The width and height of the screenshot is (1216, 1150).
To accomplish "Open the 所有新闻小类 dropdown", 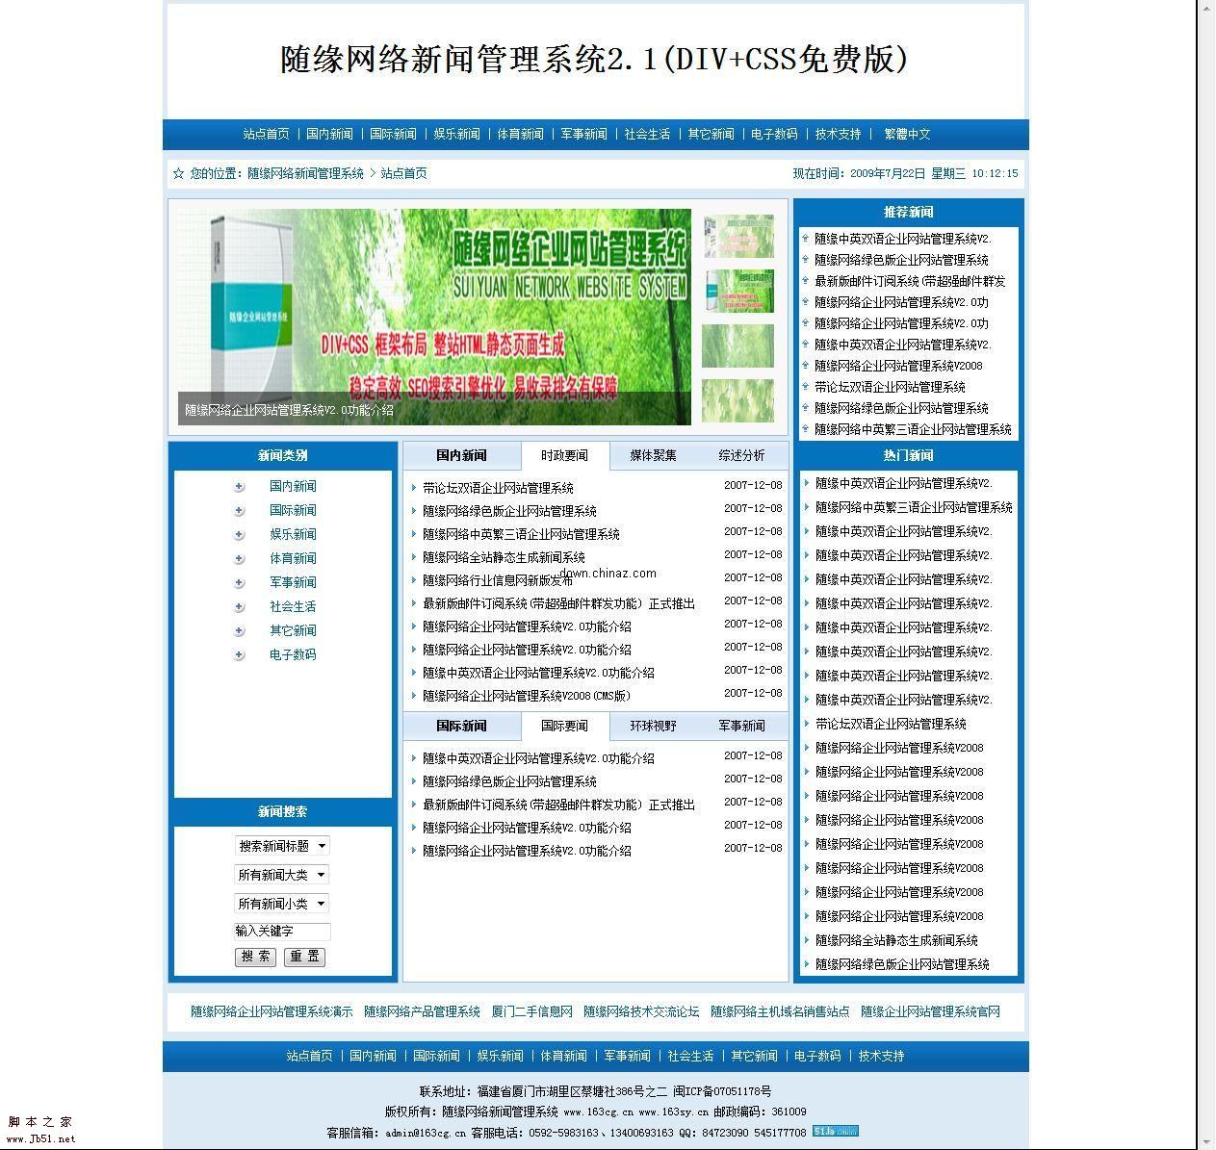I will click(282, 904).
